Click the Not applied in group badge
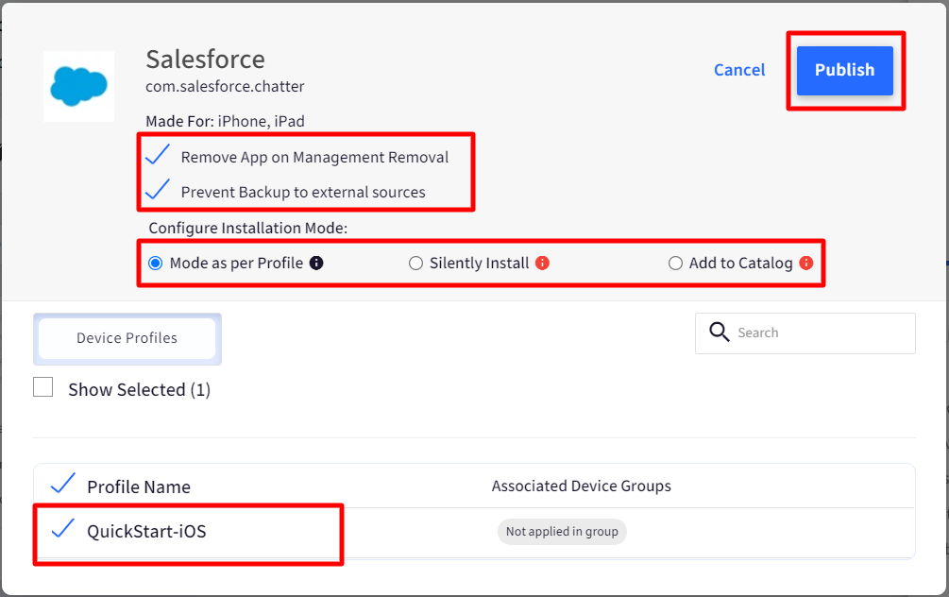Image resolution: width=949 pixels, height=597 pixels. [x=562, y=532]
